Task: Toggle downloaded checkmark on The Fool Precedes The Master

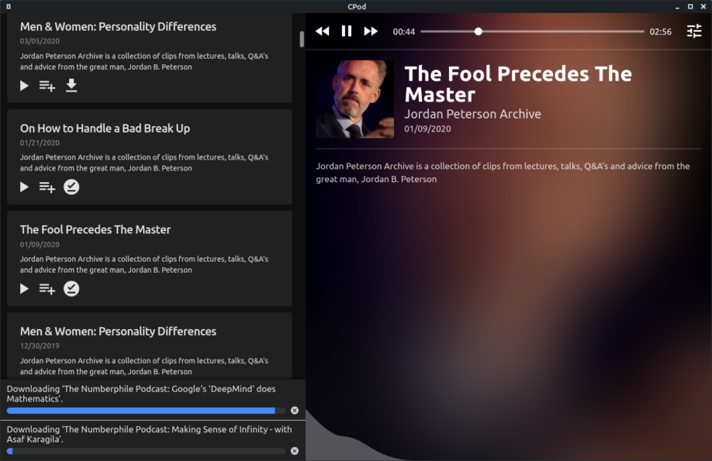Action: [x=71, y=288]
